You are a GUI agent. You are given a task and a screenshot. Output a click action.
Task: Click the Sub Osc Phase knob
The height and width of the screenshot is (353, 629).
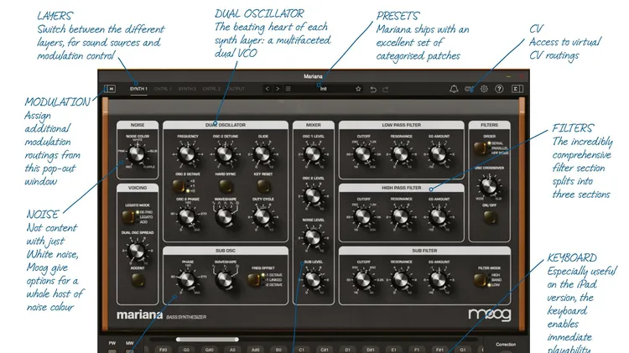tap(187, 280)
